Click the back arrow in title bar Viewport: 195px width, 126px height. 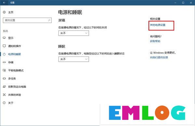[4, 3]
